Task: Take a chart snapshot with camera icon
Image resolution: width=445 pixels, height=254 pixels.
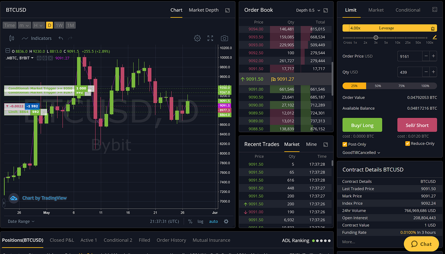Action: pos(224,38)
